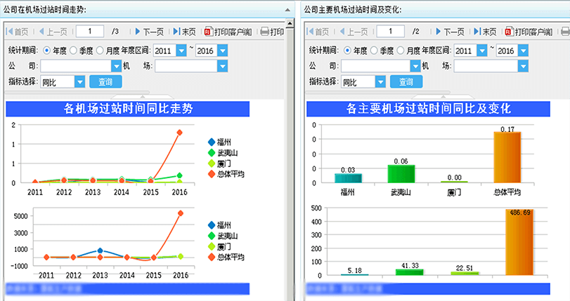Select the 季度 radio button in right panel

(x=374, y=51)
